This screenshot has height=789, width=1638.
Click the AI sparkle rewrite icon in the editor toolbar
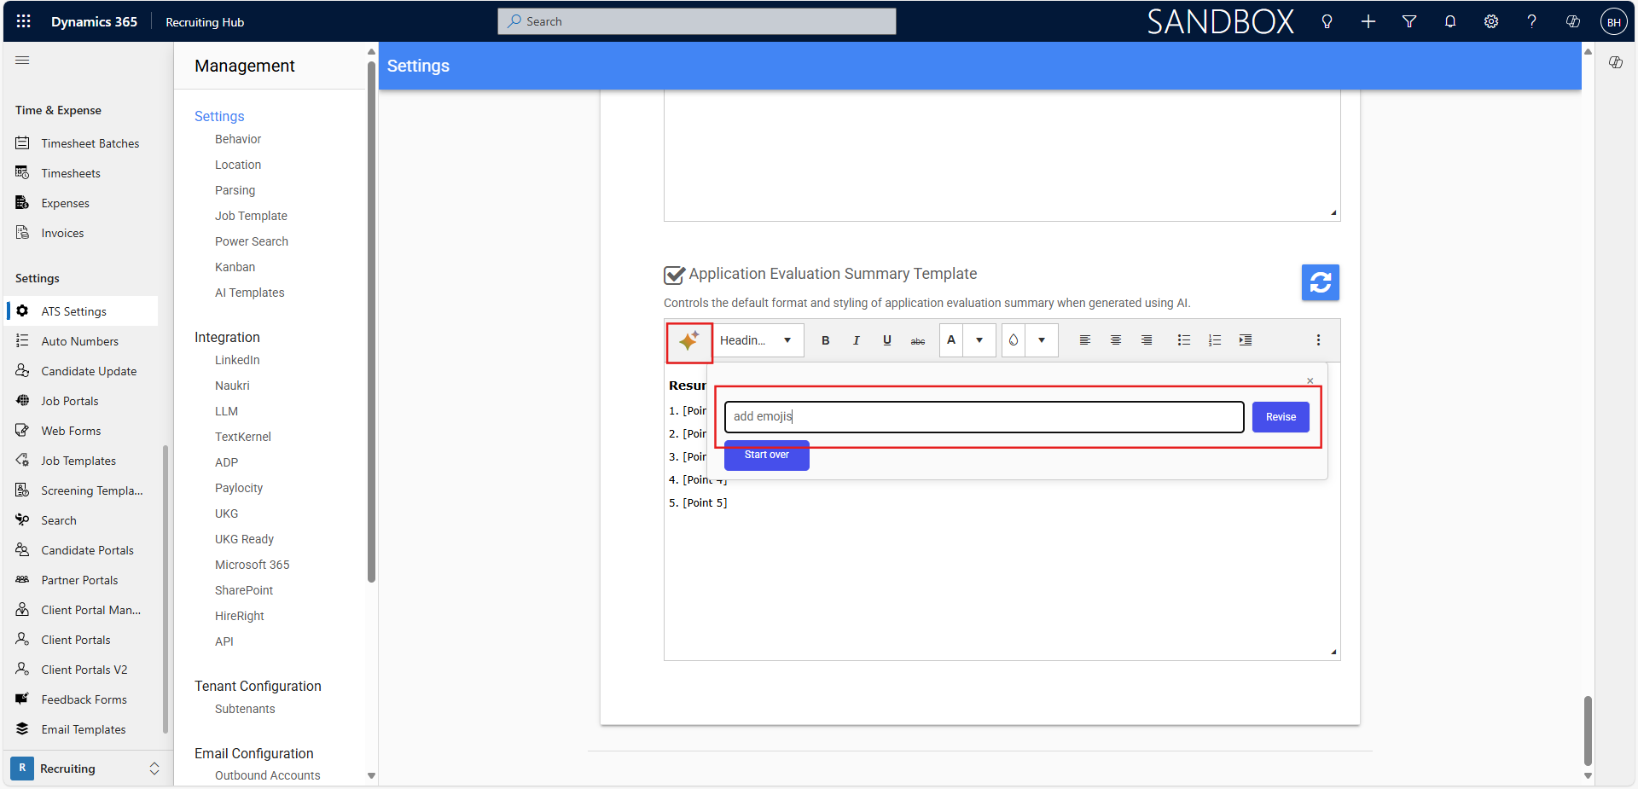[x=689, y=341]
